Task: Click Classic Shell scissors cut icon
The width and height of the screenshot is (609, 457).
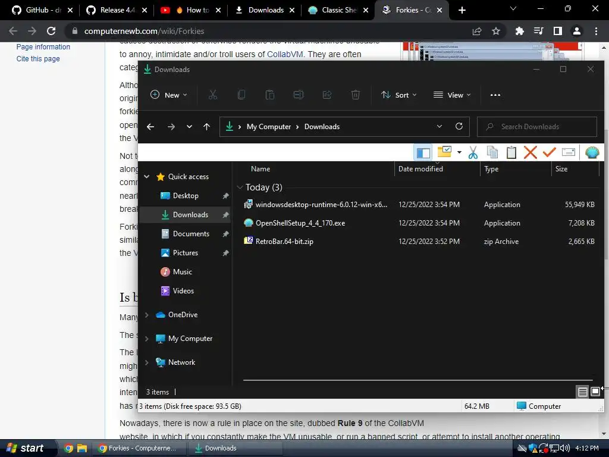Action: pos(473,152)
